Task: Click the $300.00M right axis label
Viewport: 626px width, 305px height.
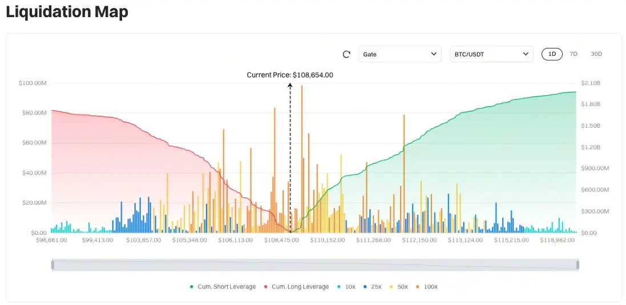Action: point(595,212)
